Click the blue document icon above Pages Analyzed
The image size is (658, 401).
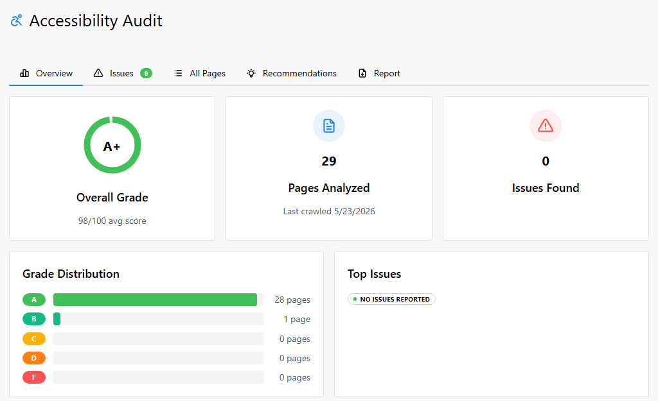[329, 126]
